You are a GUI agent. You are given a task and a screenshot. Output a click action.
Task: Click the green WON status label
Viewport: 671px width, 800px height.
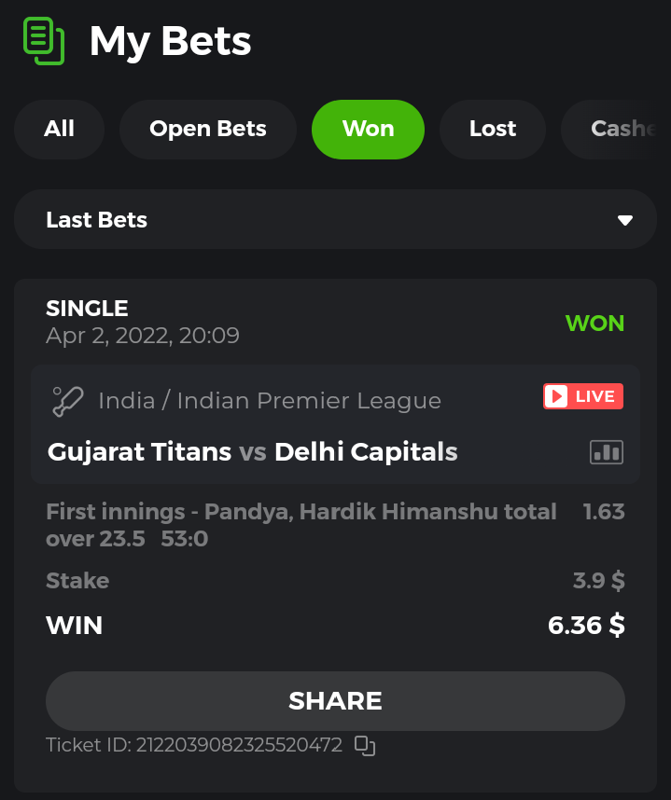coord(594,323)
